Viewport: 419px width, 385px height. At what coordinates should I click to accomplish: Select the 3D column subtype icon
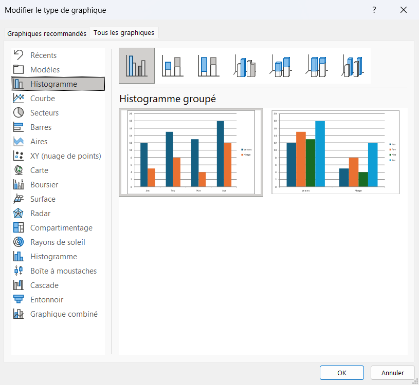[352, 66]
